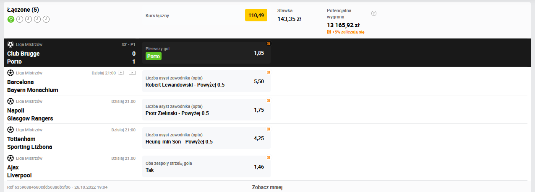The width and height of the screenshot is (535, 192).
Task: Click the orange boost arrows on Zielinski bet
Action: point(269,101)
